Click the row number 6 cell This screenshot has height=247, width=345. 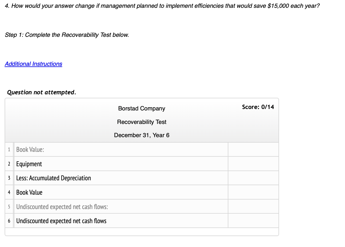9,221
